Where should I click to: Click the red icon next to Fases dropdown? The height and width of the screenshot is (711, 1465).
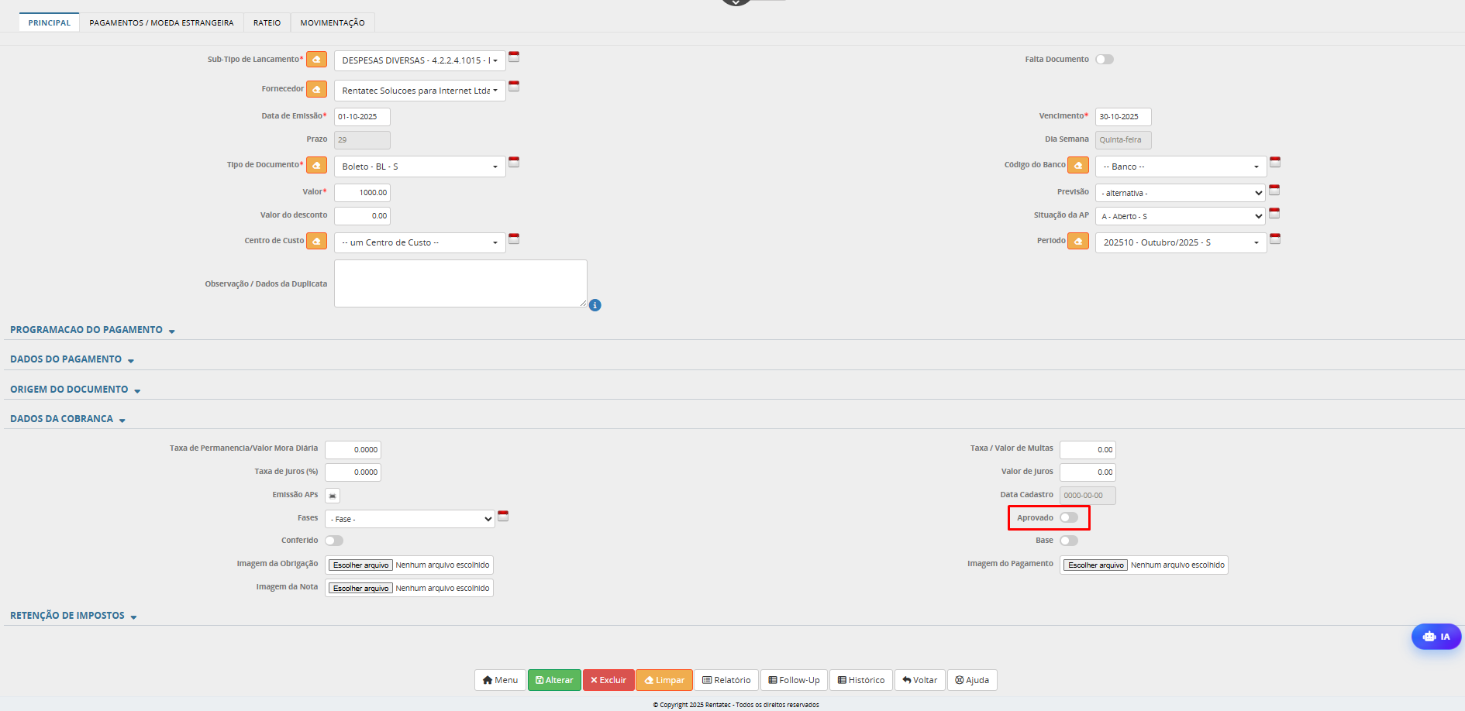503,516
